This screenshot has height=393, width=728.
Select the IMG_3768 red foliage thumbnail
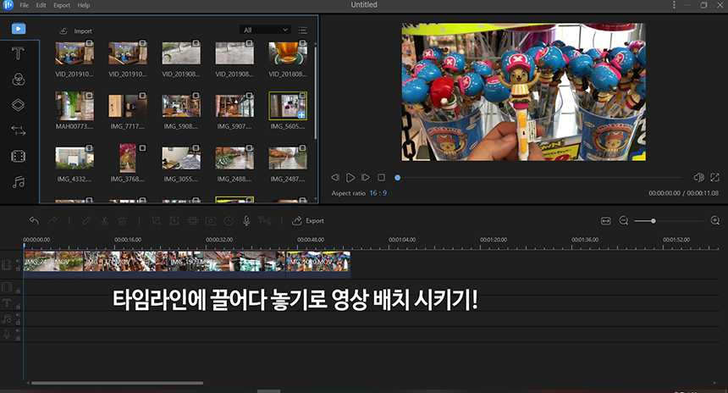click(x=128, y=158)
